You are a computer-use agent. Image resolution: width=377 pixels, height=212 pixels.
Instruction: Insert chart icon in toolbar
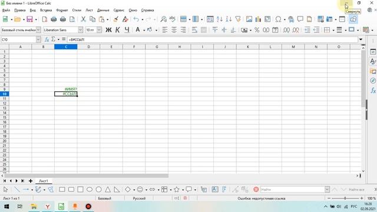coord(258,19)
